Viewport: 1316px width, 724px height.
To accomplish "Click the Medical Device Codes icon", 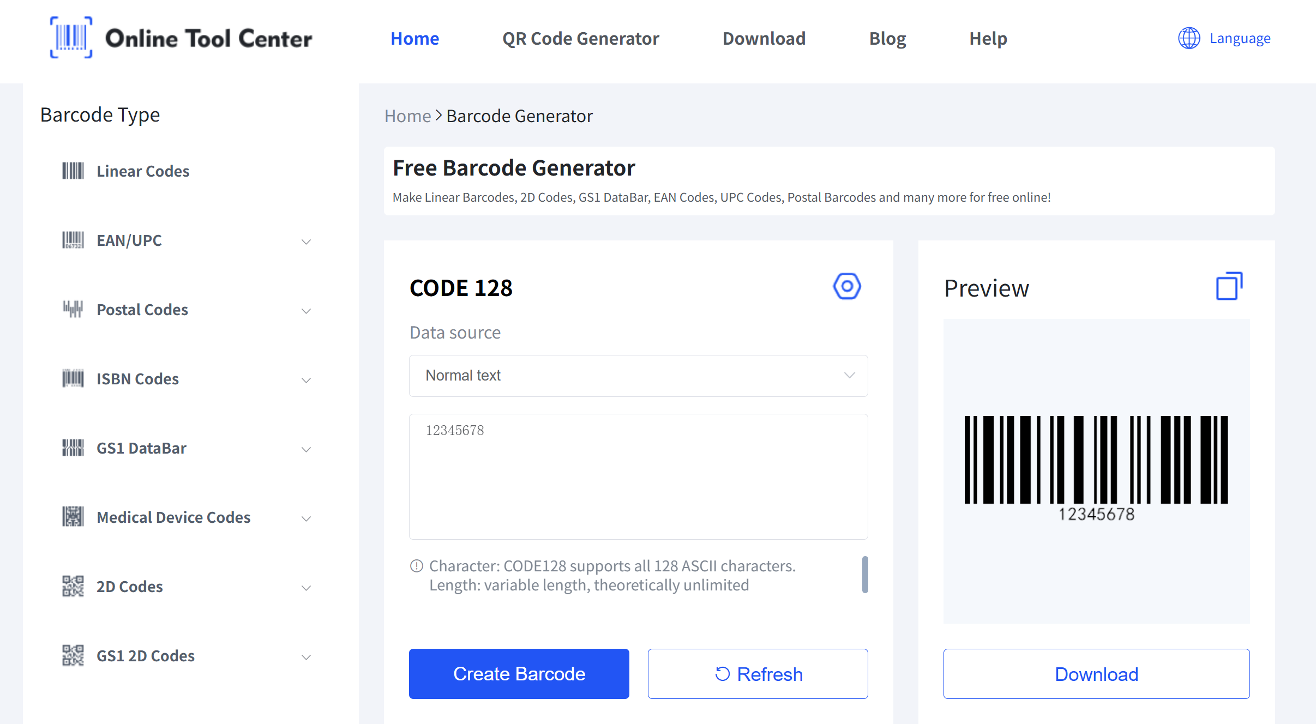I will [73, 517].
